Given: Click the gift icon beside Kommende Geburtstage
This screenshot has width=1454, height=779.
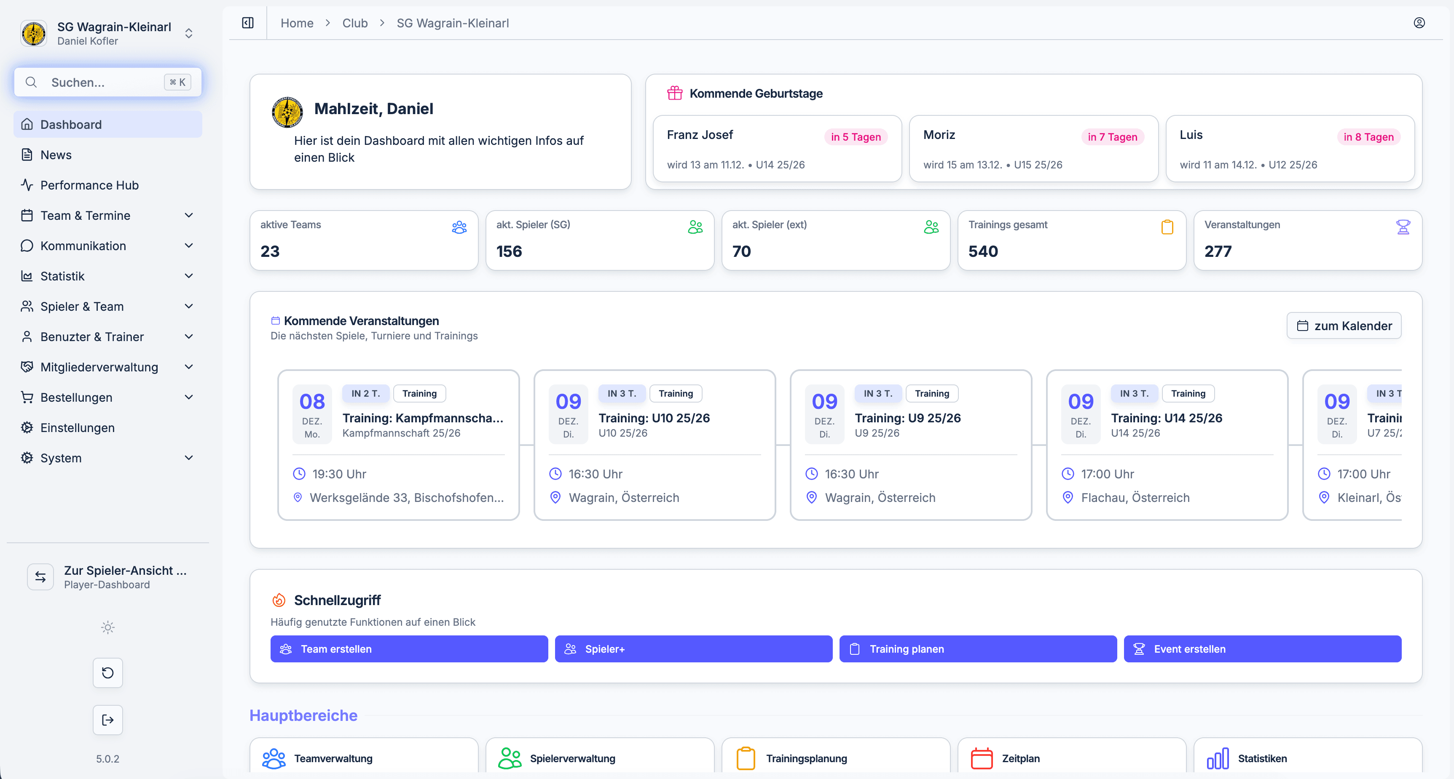Looking at the screenshot, I should point(675,93).
